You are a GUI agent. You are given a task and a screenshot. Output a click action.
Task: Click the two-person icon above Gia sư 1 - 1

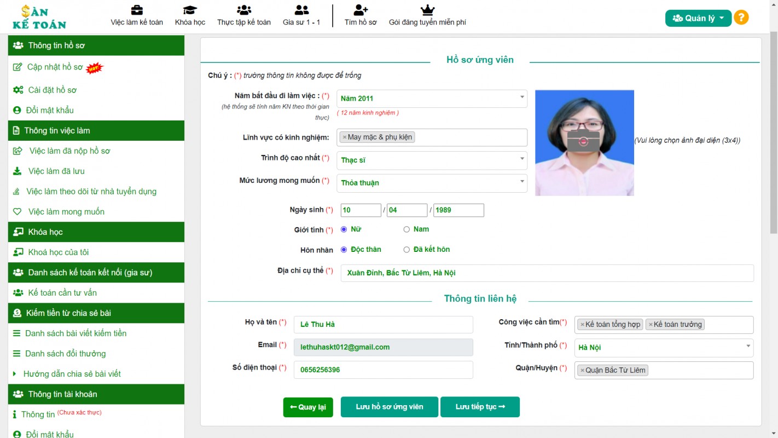pos(301,10)
